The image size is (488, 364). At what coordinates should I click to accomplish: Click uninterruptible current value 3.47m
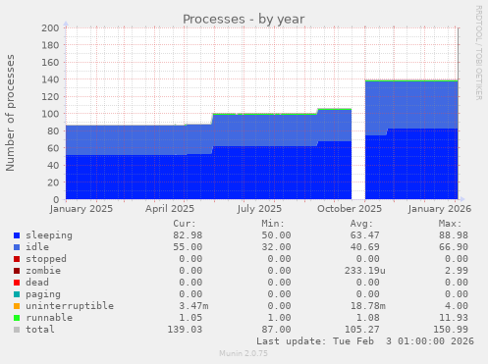(193, 306)
